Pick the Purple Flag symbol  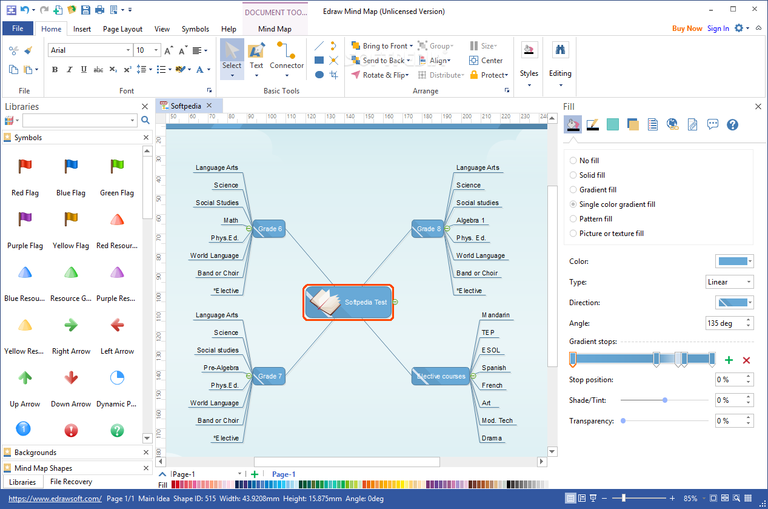click(x=25, y=218)
